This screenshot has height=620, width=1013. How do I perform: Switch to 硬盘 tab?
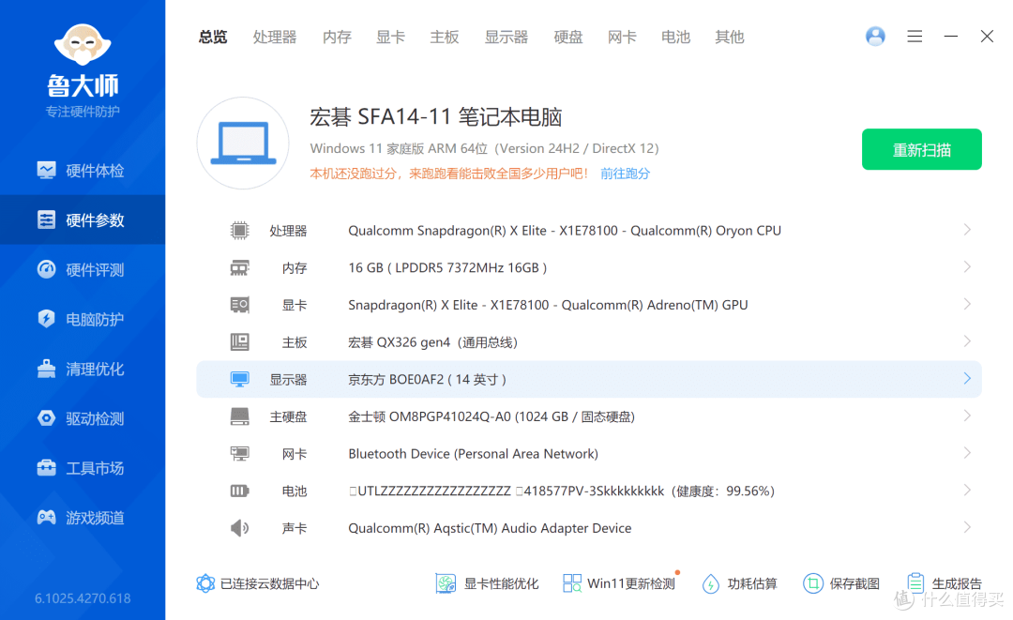(x=567, y=37)
